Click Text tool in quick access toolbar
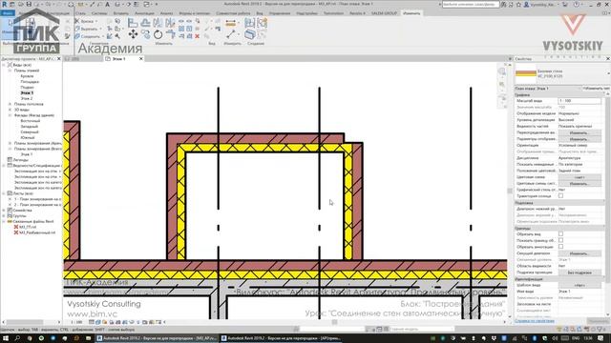Viewport: 611px width, 343px height. [107, 4]
